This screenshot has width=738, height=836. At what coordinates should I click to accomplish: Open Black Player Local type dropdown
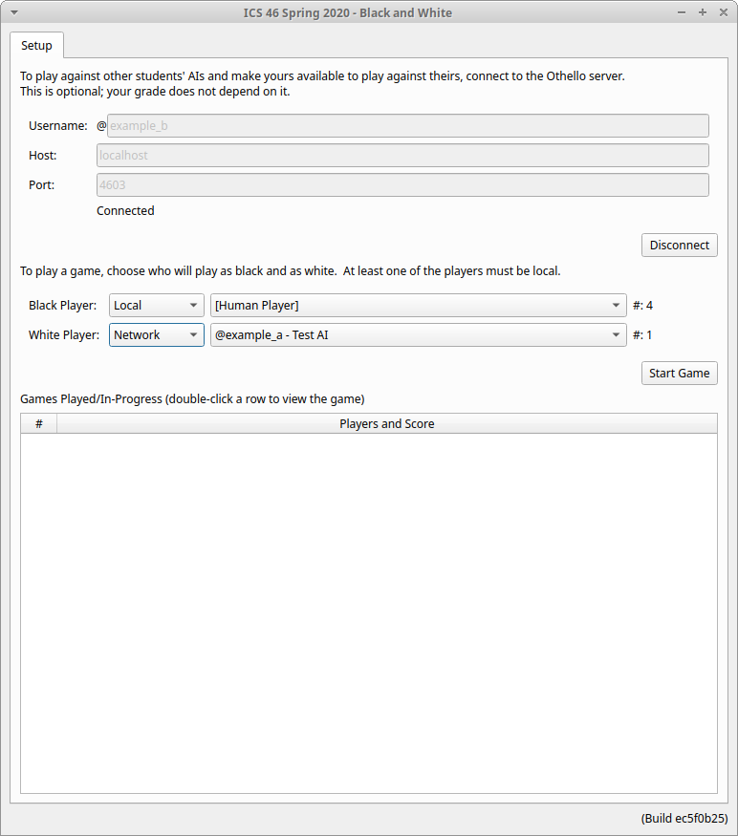157,306
